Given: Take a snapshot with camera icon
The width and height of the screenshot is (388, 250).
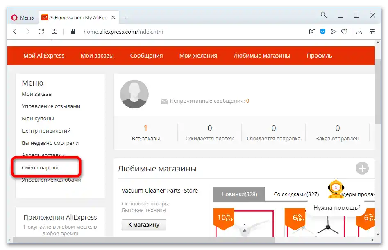Looking at the screenshot, I should (x=312, y=32).
